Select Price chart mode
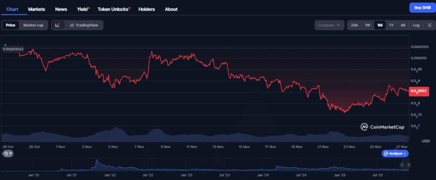The width and height of the screenshot is (436, 180). [11, 25]
